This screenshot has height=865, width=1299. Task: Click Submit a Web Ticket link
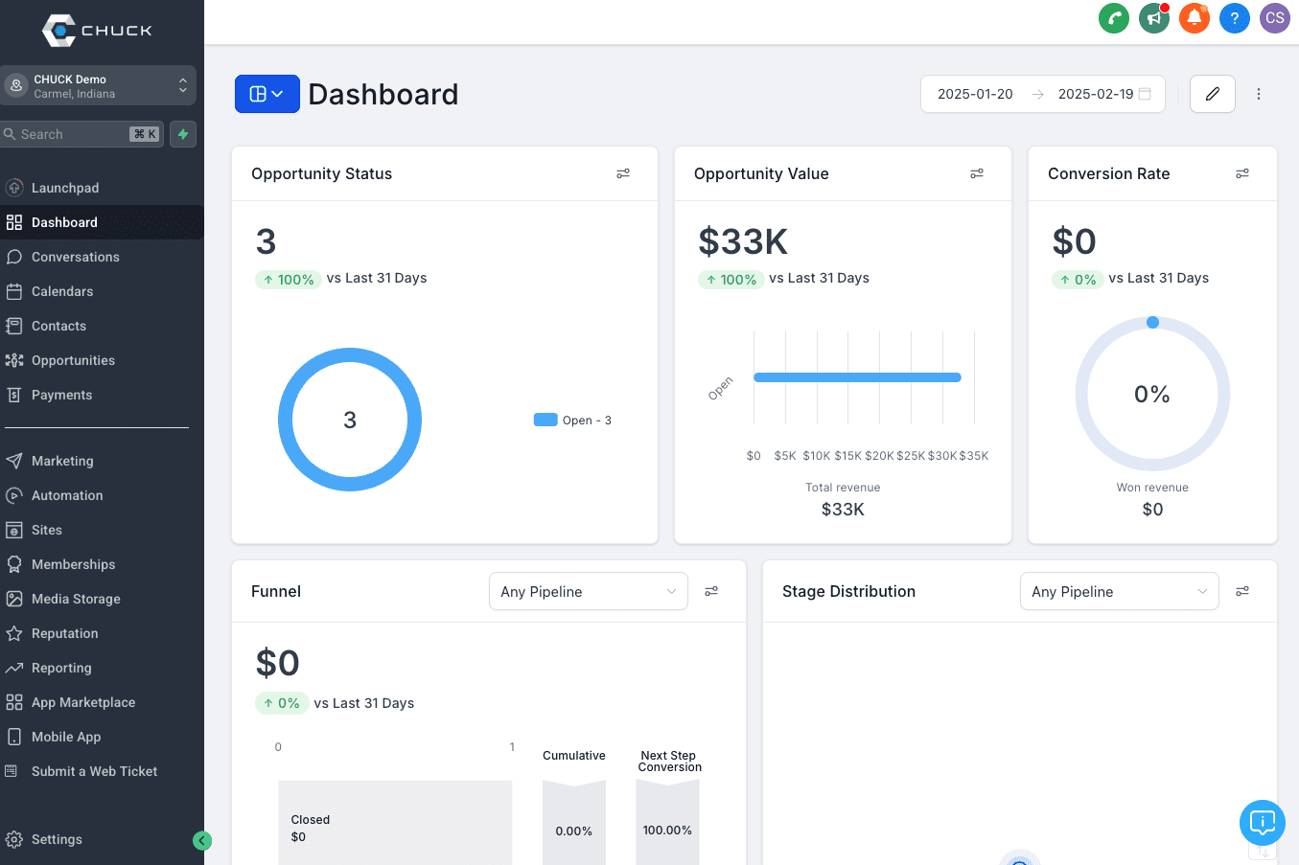tap(94, 771)
